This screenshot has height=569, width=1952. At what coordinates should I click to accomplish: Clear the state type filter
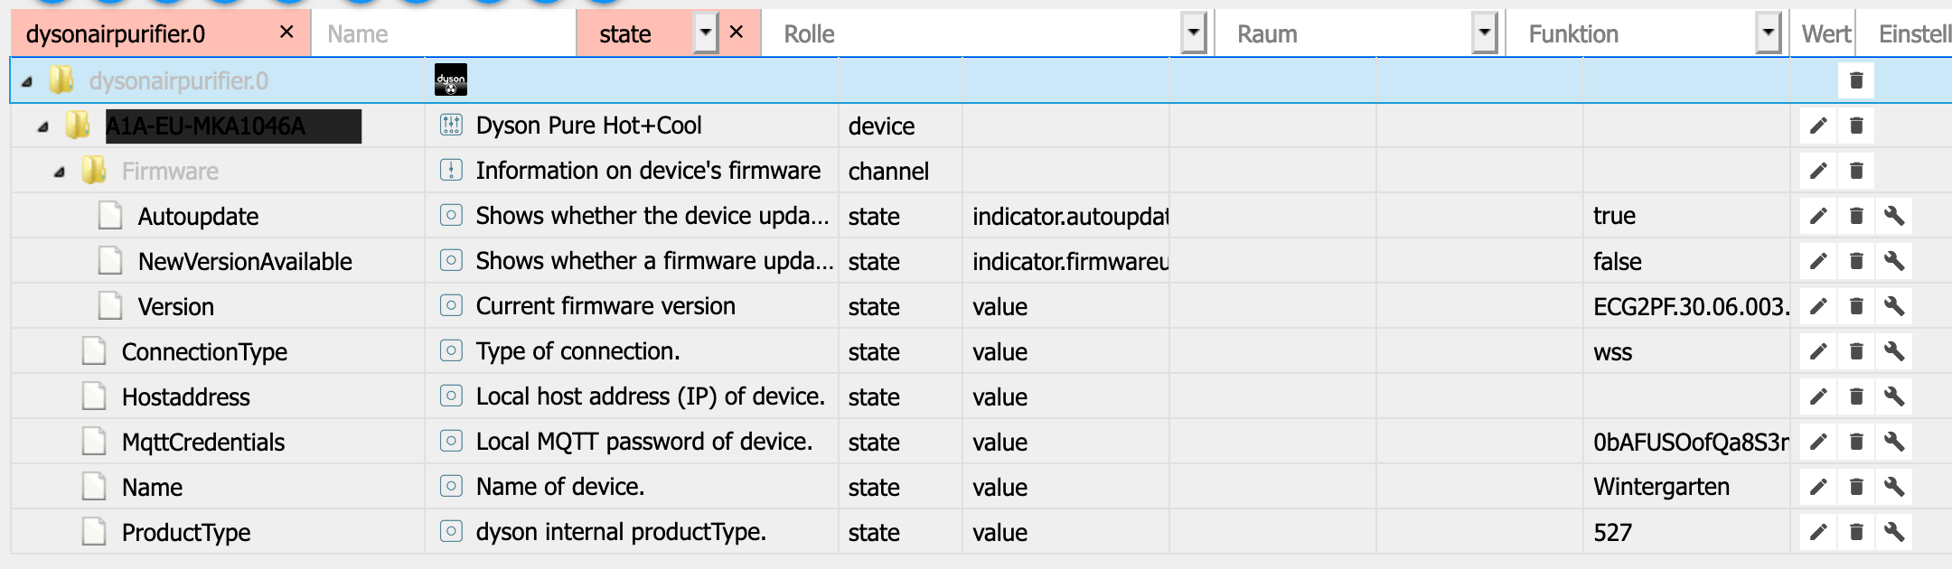click(737, 33)
